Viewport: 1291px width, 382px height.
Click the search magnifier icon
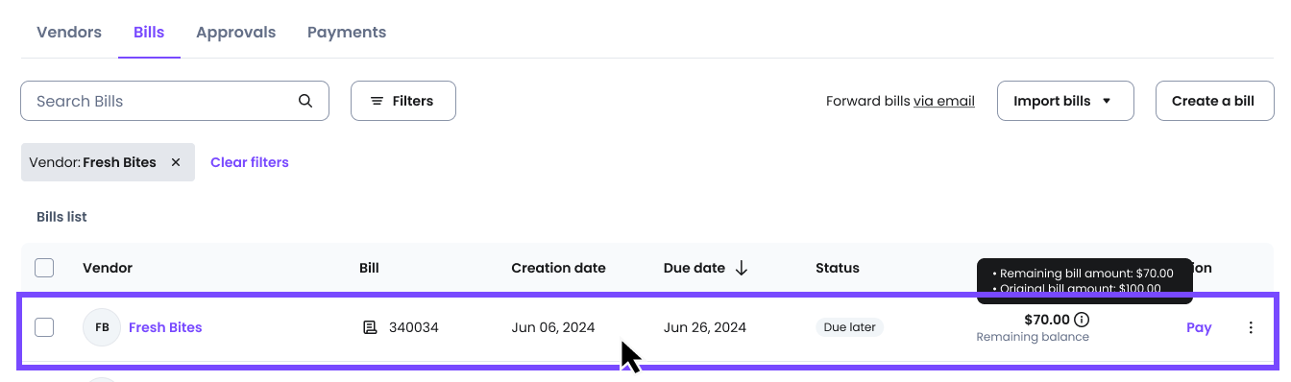(305, 101)
